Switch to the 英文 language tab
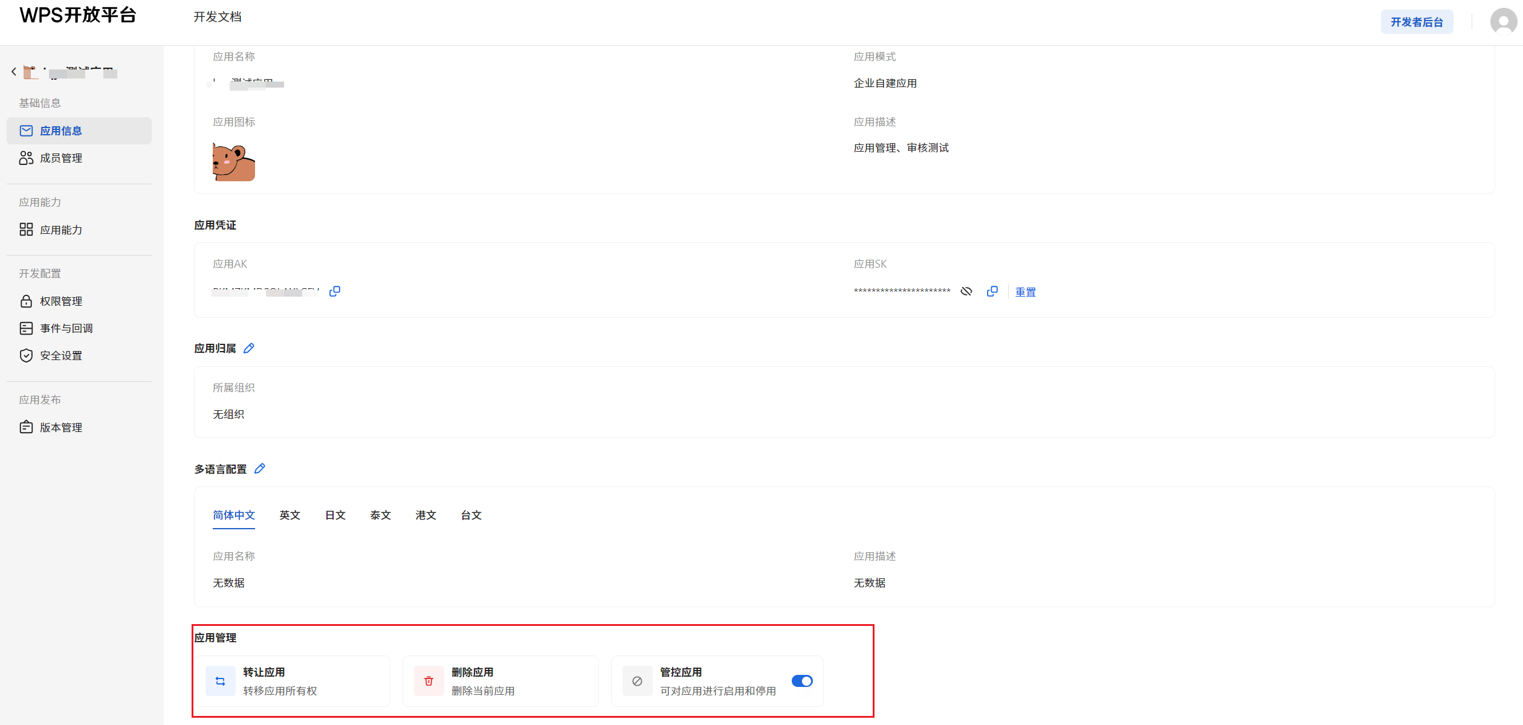This screenshot has height=725, width=1523. [289, 515]
